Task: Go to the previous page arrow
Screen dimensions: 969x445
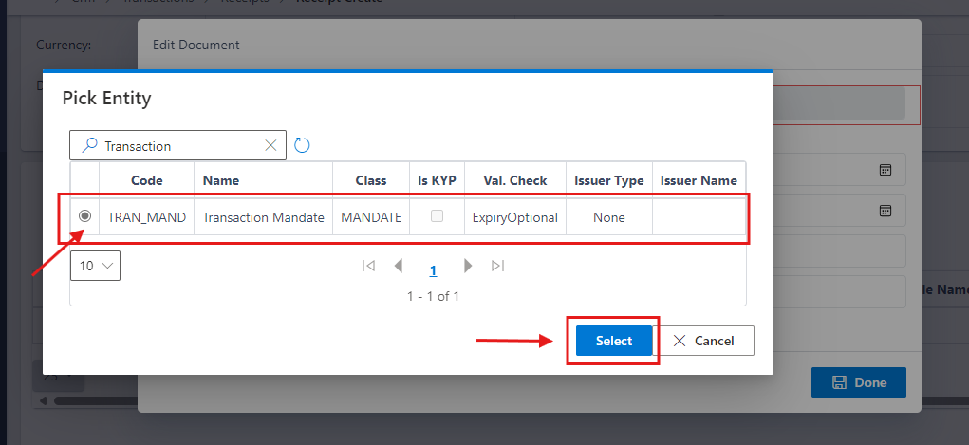Action: point(399,266)
